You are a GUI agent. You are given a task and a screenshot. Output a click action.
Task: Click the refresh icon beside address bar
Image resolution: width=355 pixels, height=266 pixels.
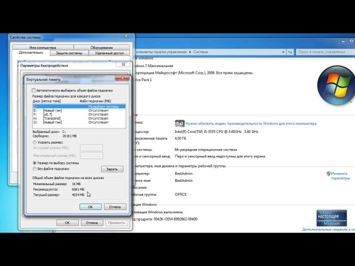(x=290, y=52)
